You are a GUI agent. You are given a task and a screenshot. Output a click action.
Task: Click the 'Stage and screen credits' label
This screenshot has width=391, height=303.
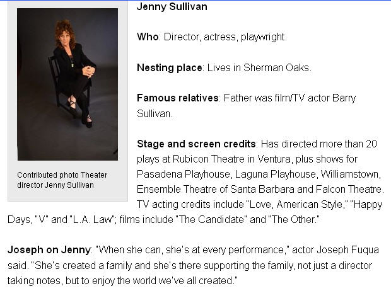coord(196,144)
